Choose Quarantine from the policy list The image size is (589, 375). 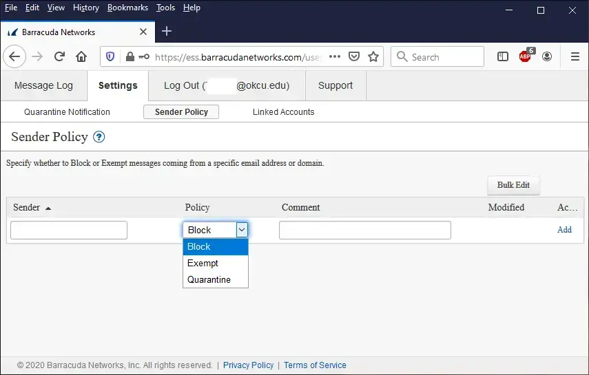pos(209,280)
